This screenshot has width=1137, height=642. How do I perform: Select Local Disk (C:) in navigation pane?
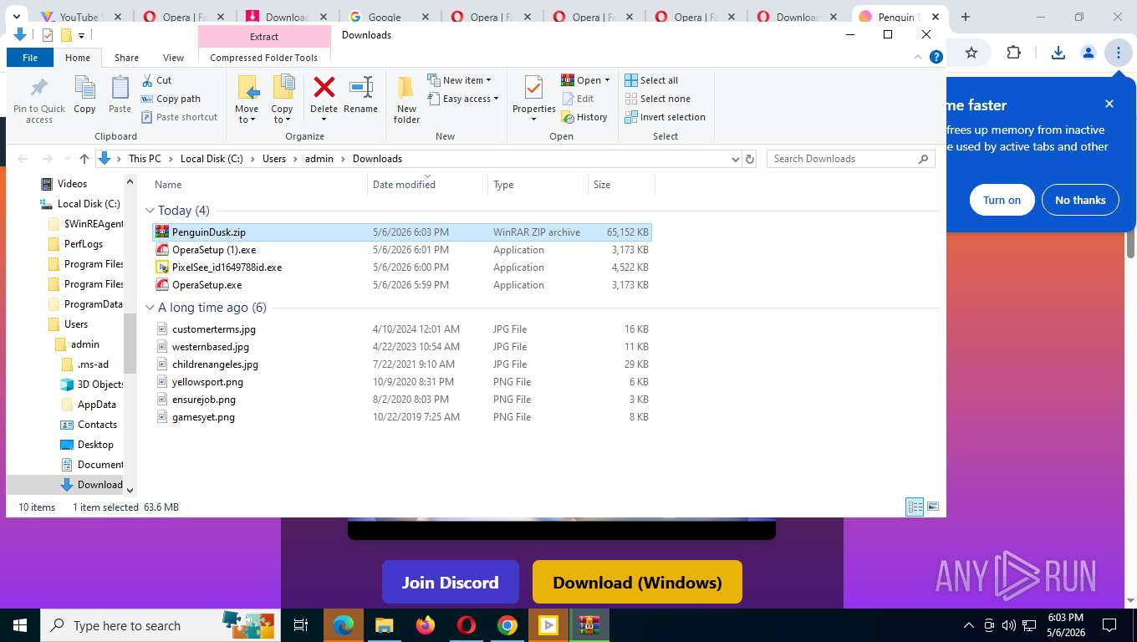point(80,204)
